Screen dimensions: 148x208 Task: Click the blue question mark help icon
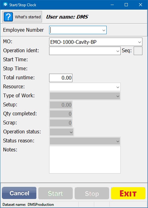[x=8, y=17]
